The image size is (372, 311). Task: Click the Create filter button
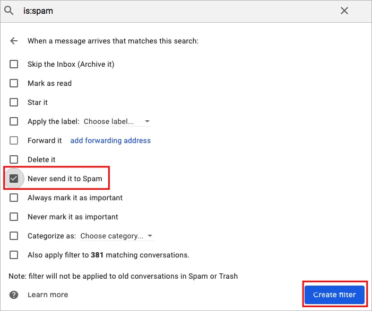[x=334, y=295]
